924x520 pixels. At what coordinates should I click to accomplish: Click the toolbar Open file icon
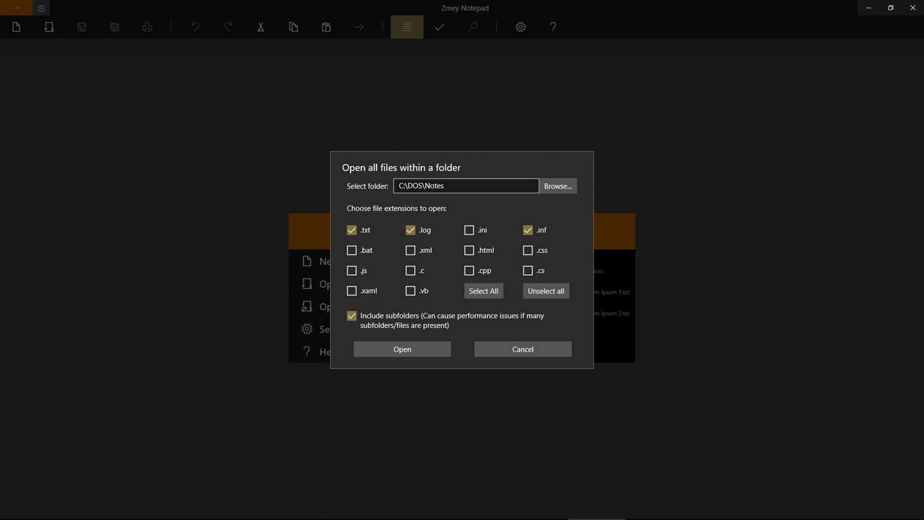point(49,27)
